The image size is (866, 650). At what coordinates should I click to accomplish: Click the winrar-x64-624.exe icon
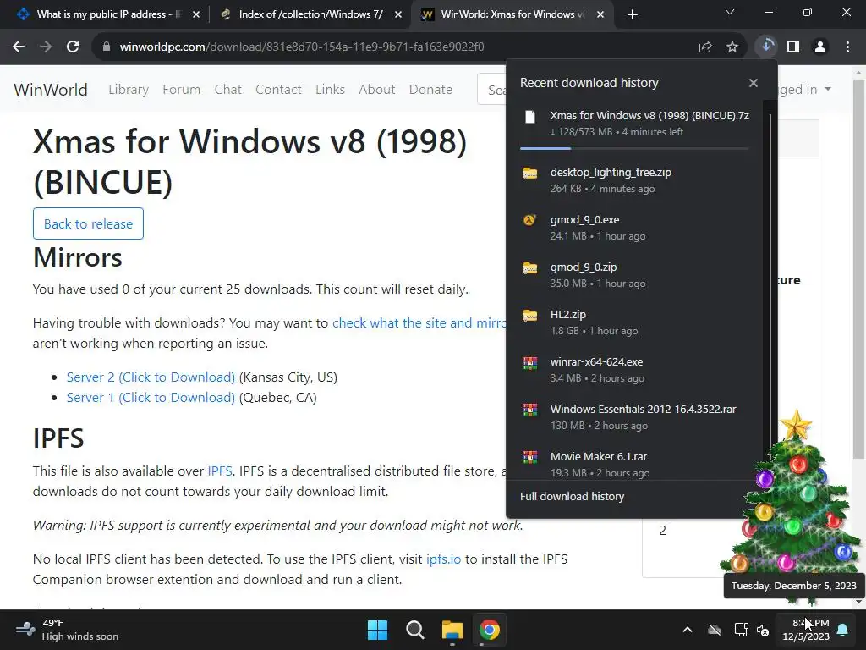[530, 362]
